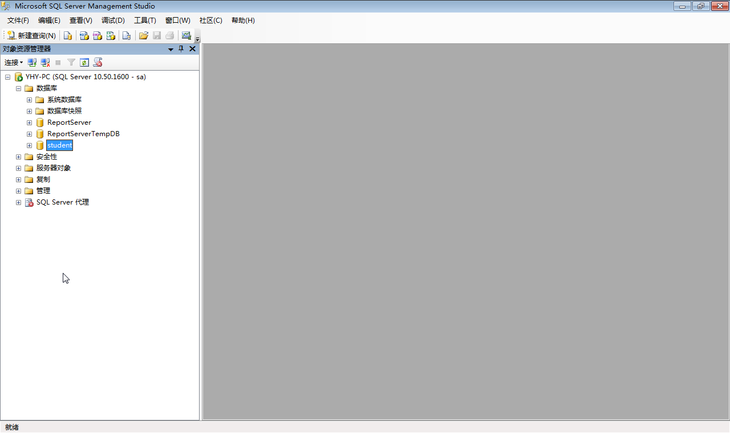Click the Stop square icon

[x=58, y=63]
